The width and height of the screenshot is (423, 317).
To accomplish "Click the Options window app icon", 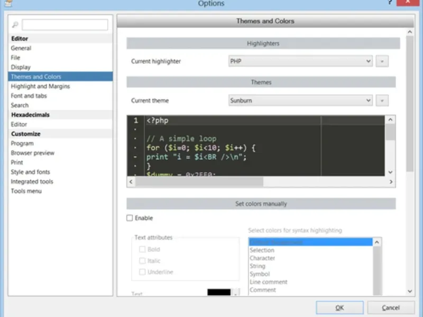I will [8, 3].
